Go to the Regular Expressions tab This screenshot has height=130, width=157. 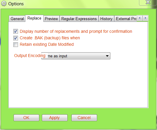point(79,19)
